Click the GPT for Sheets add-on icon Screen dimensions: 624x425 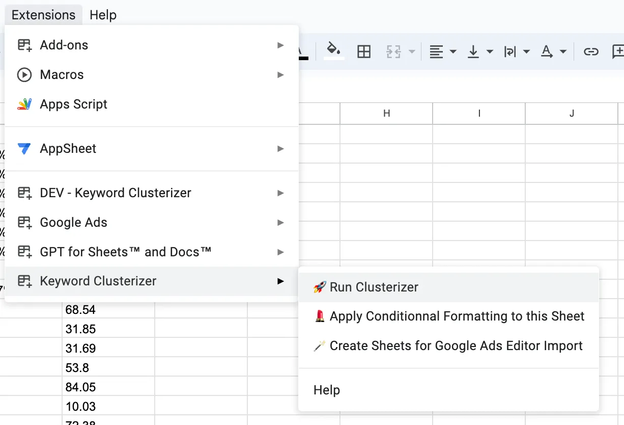[x=24, y=252]
